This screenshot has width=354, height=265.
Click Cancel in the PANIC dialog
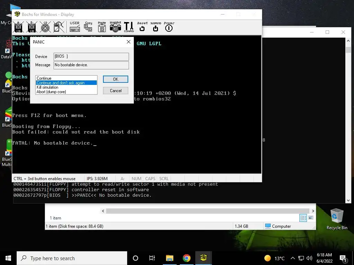click(115, 91)
